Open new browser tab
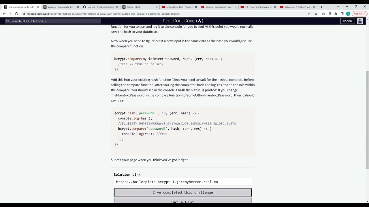Image resolution: width=369 pixels, height=207 pixels. [321, 7]
